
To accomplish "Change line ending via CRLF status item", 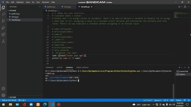I will [172, 100].
